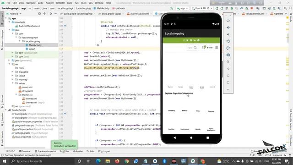This screenshot has height=165, width=293.
Task: Switch to activity_splash.xml tab
Action: [x=140, y=14]
